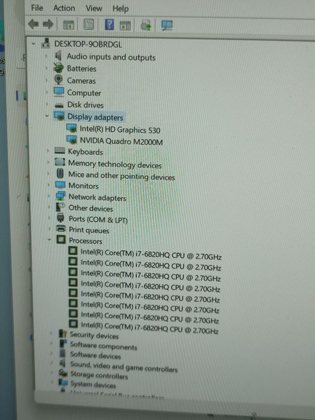The width and height of the screenshot is (315, 420).
Task: Click the Cameras webcam icon
Action: pyautogui.click(x=58, y=80)
